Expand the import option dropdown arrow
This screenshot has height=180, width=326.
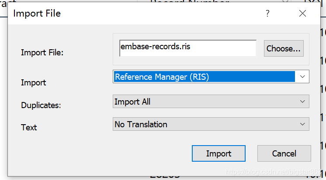tap(302, 77)
